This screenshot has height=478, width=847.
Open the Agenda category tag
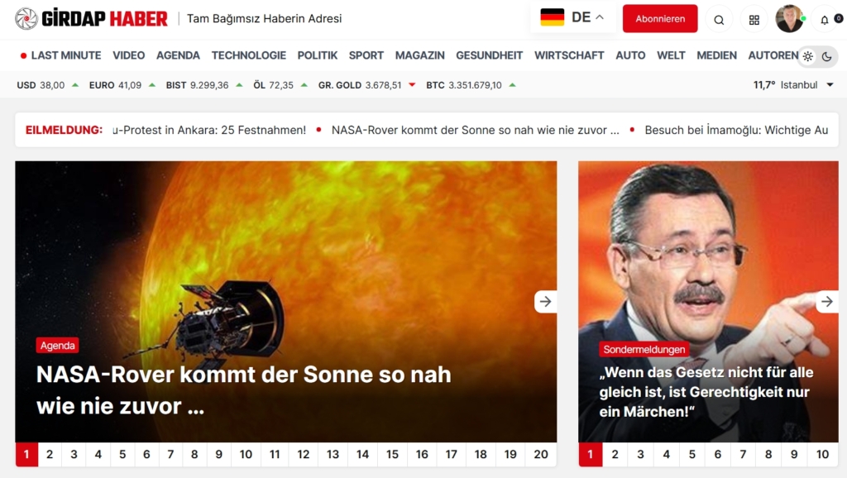(x=57, y=345)
